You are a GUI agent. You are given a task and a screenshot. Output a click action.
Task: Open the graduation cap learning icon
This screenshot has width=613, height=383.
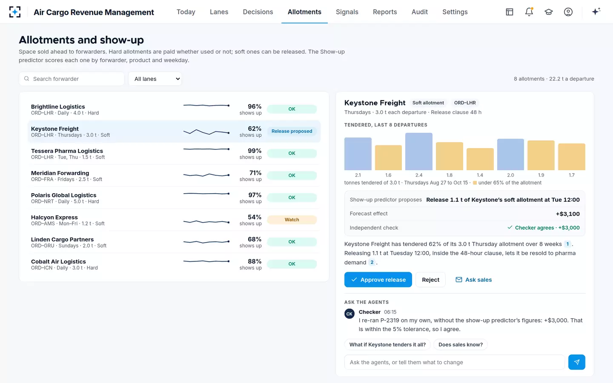pyautogui.click(x=549, y=12)
